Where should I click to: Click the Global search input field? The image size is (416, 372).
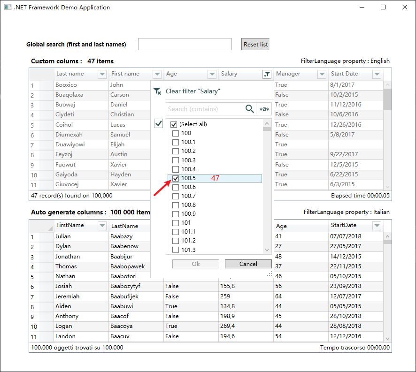[x=185, y=44]
